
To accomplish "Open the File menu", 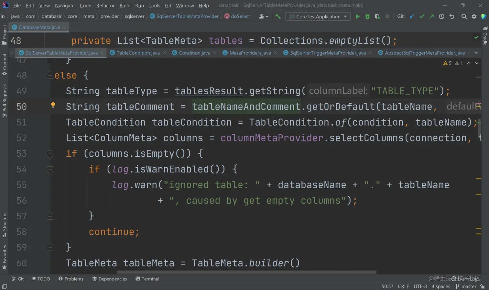I will coord(17,5).
